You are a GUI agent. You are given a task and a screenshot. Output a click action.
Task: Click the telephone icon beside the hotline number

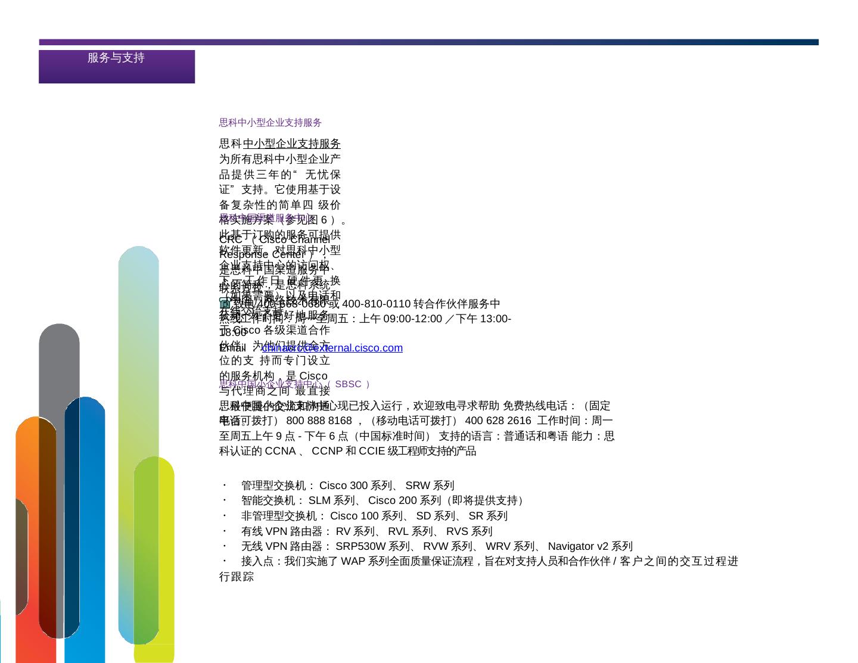pos(225,304)
